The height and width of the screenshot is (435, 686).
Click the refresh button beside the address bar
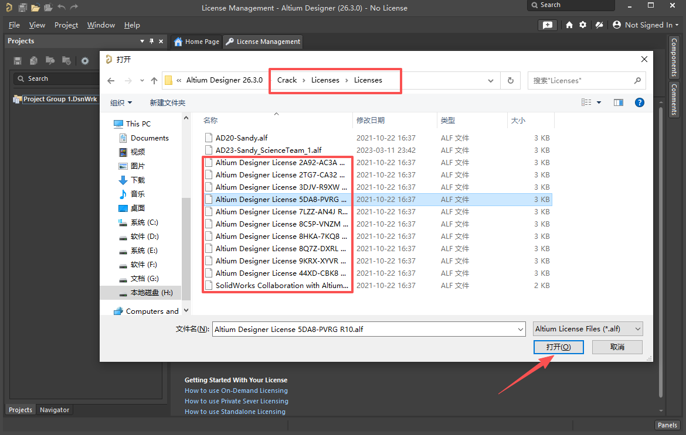(511, 80)
